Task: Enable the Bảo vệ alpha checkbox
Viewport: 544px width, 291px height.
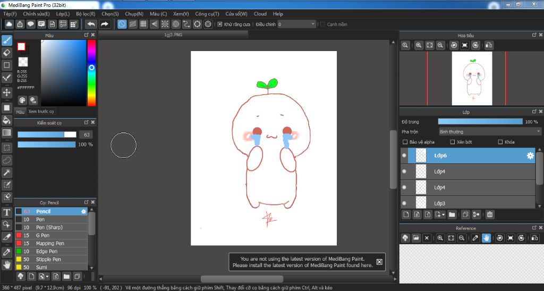Action: pyautogui.click(x=405, y=142)
